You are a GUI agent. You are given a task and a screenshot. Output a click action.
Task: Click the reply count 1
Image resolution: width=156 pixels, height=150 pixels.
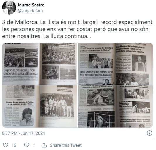coord(34,145)
